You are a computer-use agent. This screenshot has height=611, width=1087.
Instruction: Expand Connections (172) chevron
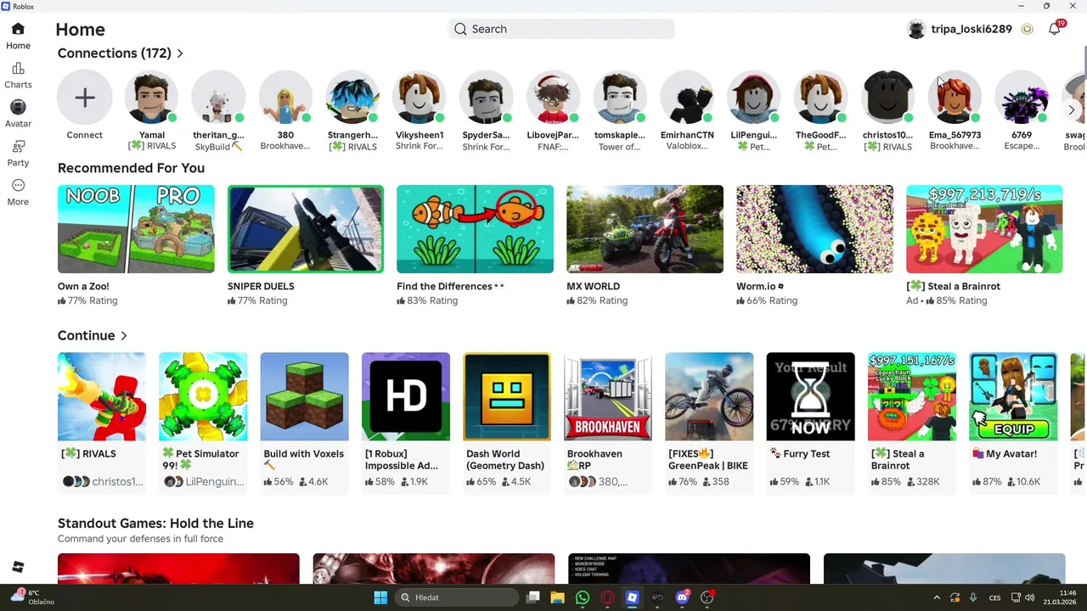point(180,53)
